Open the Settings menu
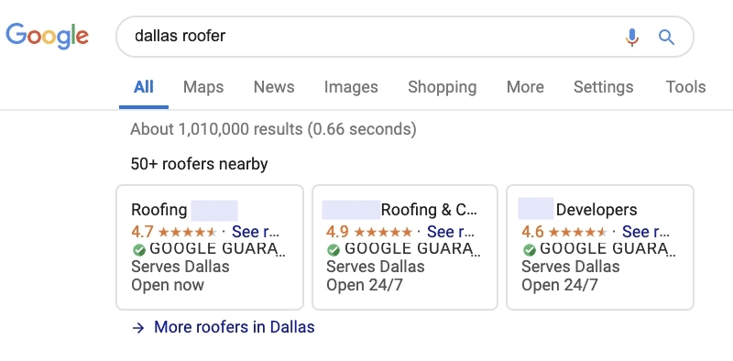733x361 pixels. [x=603, y=87]
